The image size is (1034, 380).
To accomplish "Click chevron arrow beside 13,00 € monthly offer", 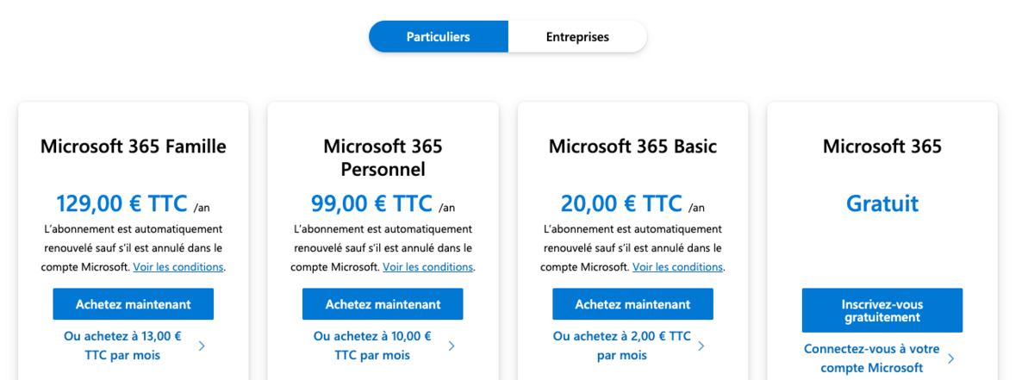I will [202, 346].
